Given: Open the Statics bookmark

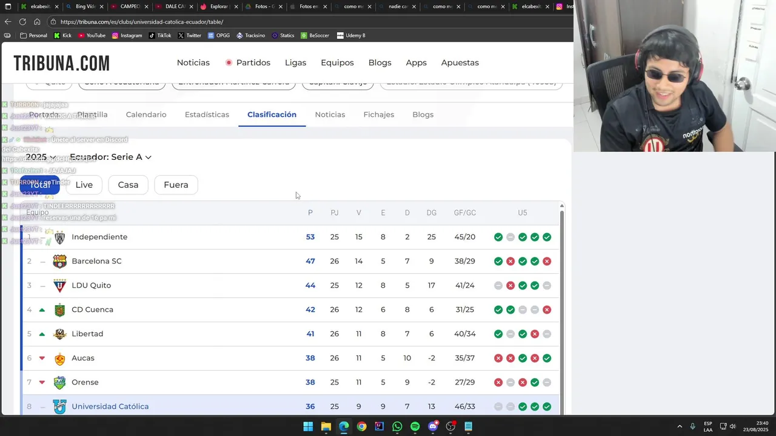Looking at the screenshot, I should click(283, 36).
